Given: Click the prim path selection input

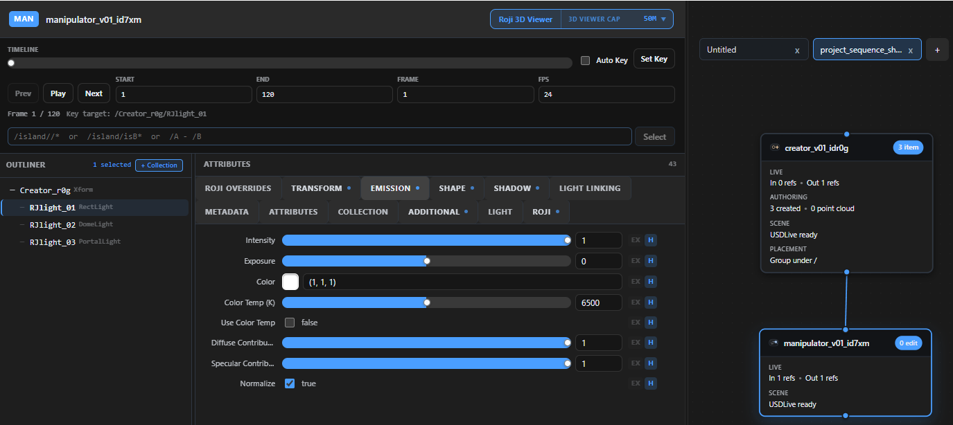Looking at the screenshot, I should (320, 136).
